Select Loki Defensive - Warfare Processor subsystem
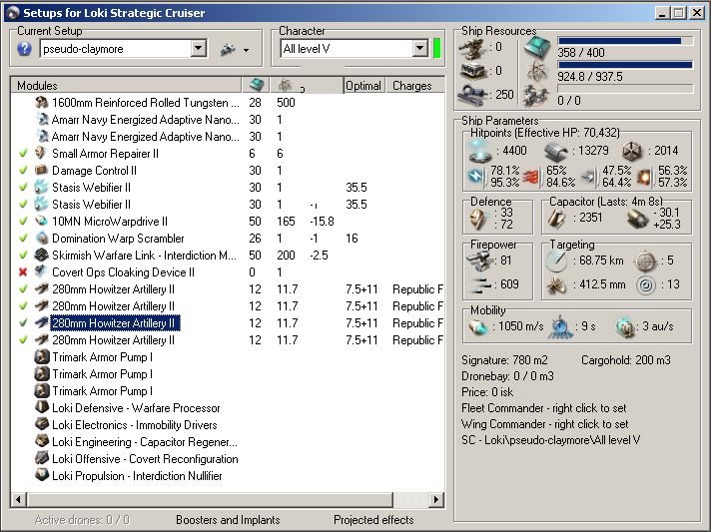 (x=136, y=408)
